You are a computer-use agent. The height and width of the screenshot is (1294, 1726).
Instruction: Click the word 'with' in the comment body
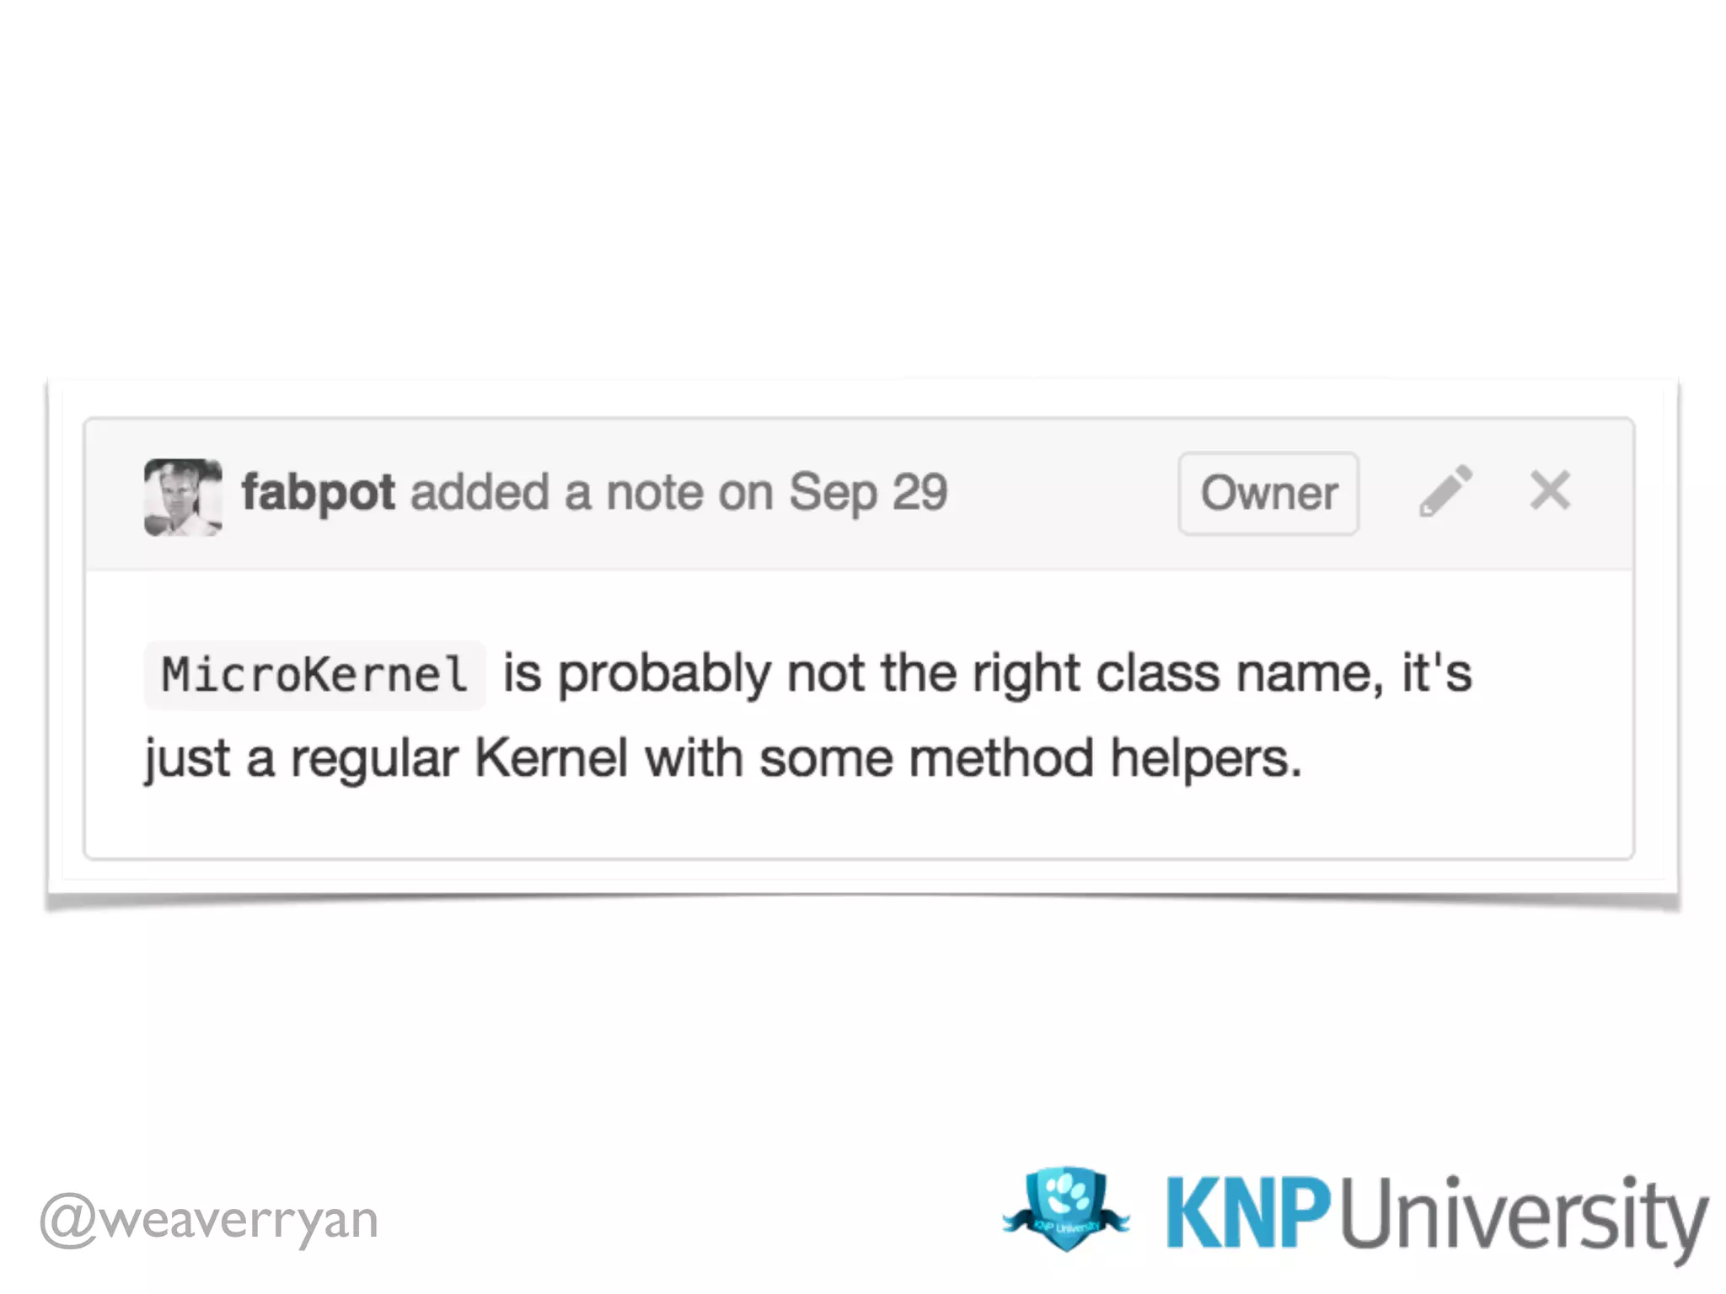[694, 758]
